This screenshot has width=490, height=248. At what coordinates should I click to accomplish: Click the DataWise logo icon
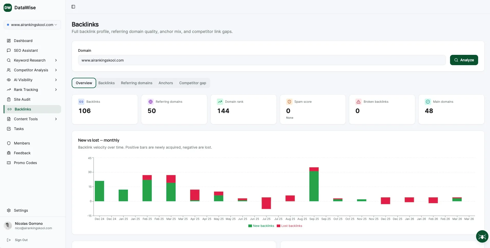pyautogui.click(x=7, y=8)
